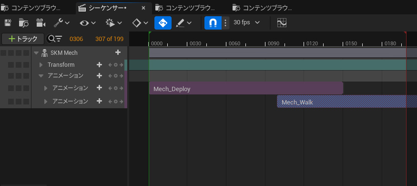Add key circle on Mech_Walk アニメーション row
This screenshot has width=417, height=186.
[116, 102]
